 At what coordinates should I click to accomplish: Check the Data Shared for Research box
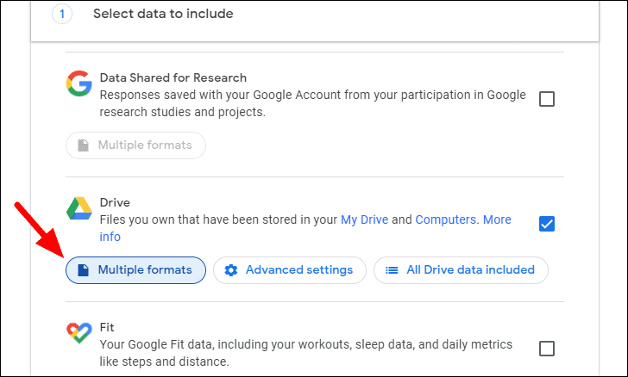(547, 99)
